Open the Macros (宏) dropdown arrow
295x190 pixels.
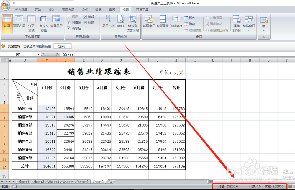point(264,30)
